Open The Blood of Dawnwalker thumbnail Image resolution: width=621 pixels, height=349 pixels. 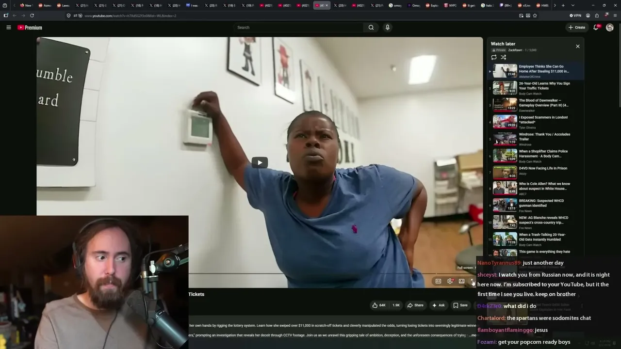tap(505, 105)
